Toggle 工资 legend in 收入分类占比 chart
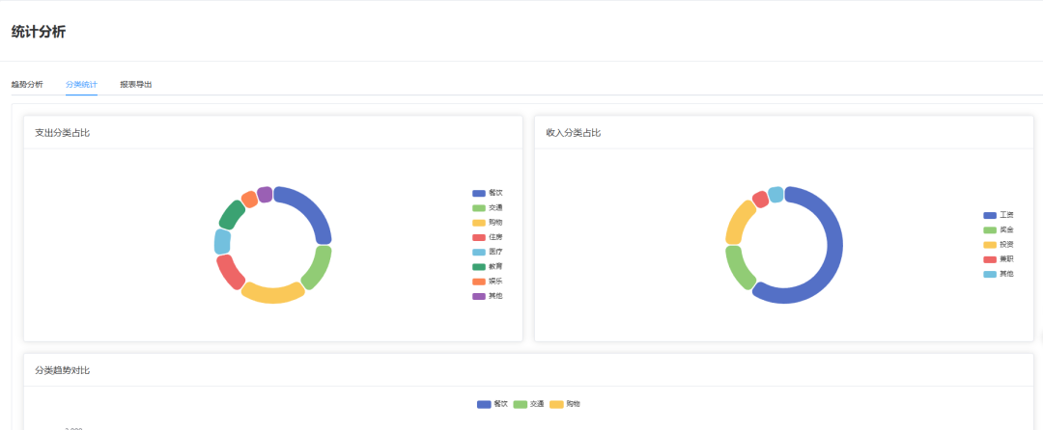The width and height of the screenshot is (1043, 430). pos(999,215)
